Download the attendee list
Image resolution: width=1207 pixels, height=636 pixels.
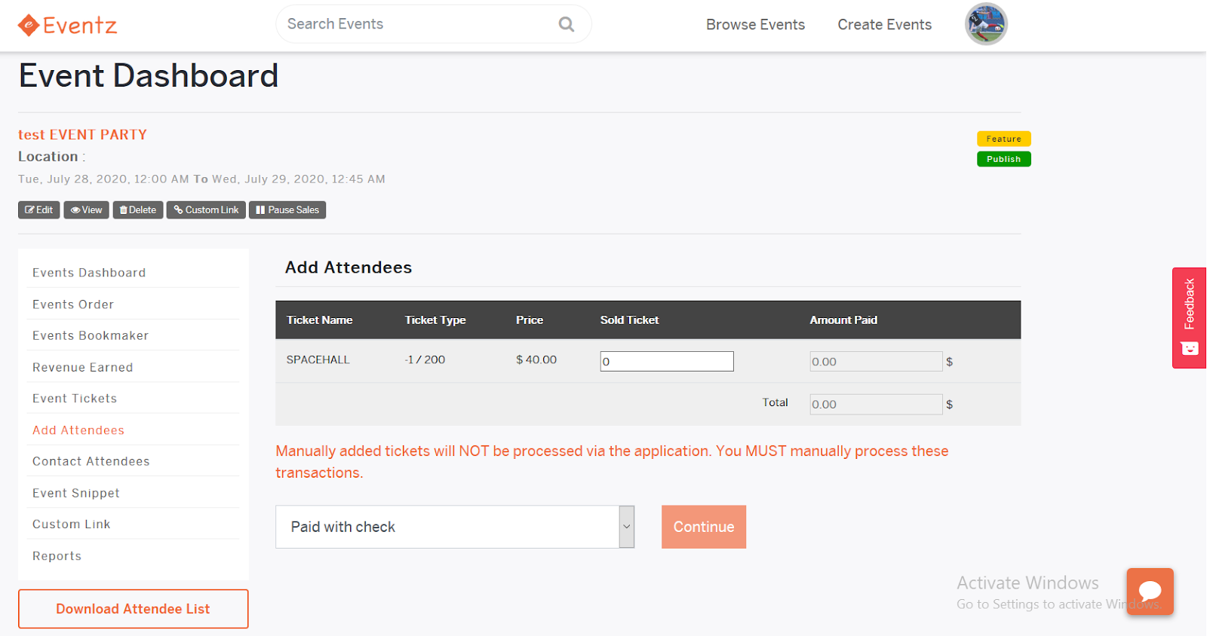tap(134, 609)
